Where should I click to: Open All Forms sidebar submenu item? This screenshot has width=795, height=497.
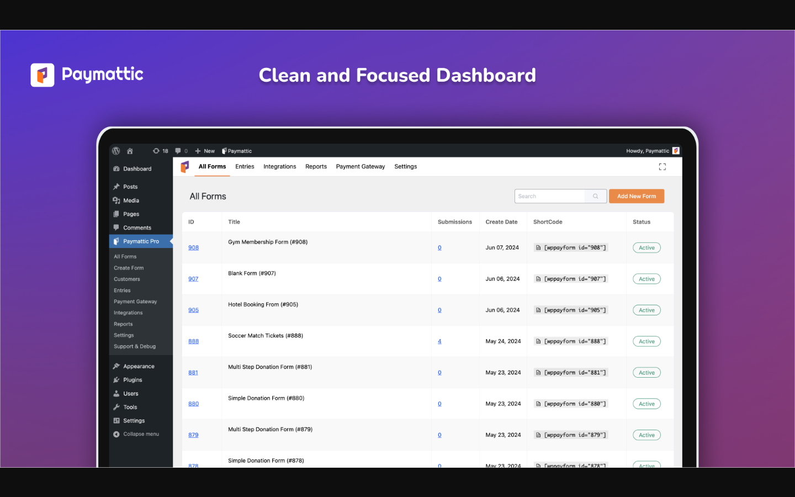coord(125,257)
